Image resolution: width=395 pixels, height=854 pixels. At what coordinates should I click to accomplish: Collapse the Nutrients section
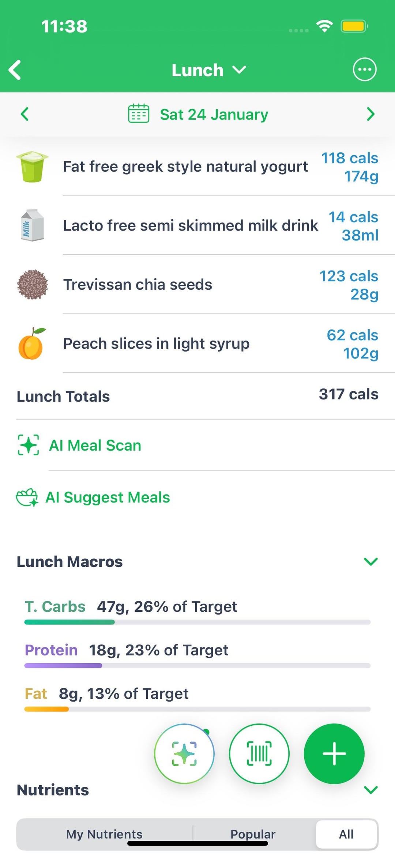(x=370, y=790)
